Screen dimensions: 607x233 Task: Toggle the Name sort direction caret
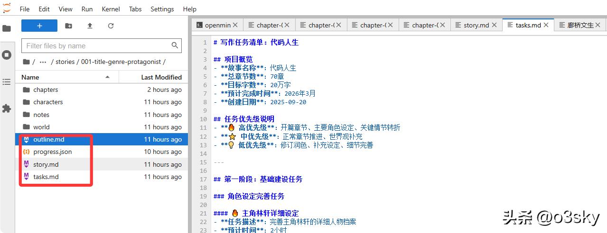click(x=108, y=77)
